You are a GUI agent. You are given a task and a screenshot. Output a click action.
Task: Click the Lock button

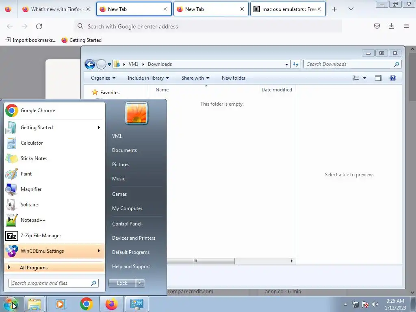click(x=122, y=283)
